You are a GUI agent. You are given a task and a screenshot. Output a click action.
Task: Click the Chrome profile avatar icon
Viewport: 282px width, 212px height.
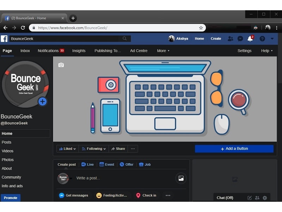(268, 28)
